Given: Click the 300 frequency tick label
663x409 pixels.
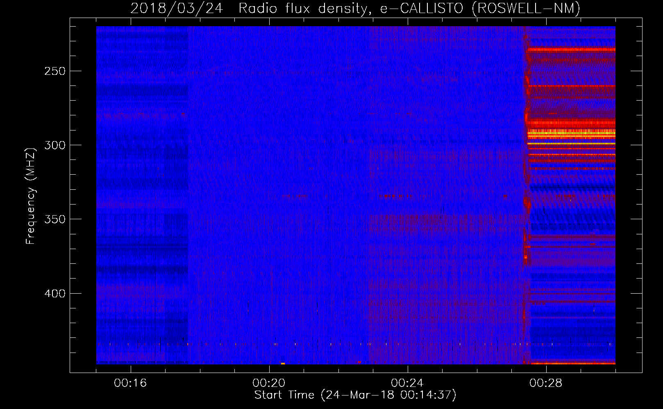Looking at the screenshot, I should pos(55,145).
